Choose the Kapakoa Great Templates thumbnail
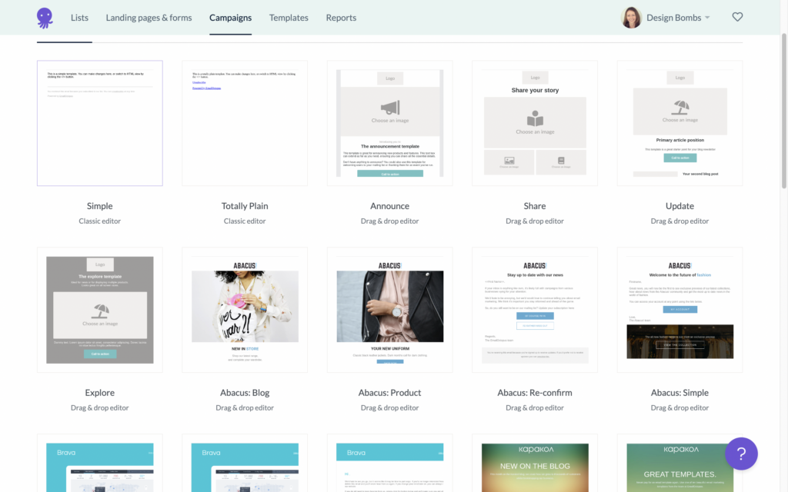Screen dimensions: 788x492 click(680, 464)
